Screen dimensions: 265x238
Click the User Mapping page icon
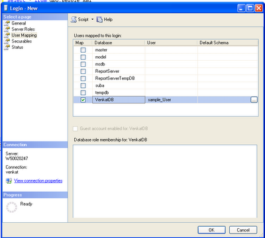[7, 35]
